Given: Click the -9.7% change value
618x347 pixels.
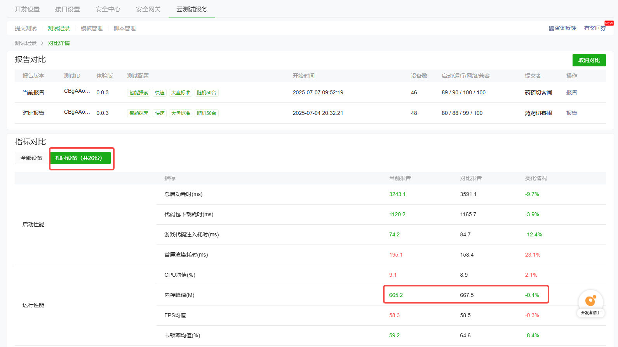Looking at the screenshot, I should tap(532, 194).
